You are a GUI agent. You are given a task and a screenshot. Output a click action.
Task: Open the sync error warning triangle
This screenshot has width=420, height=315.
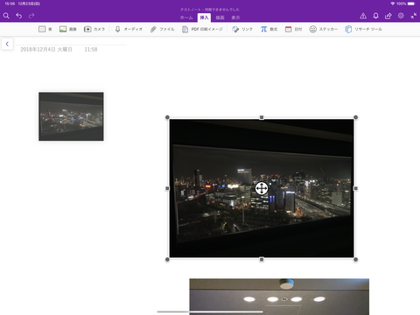point(363,16)
